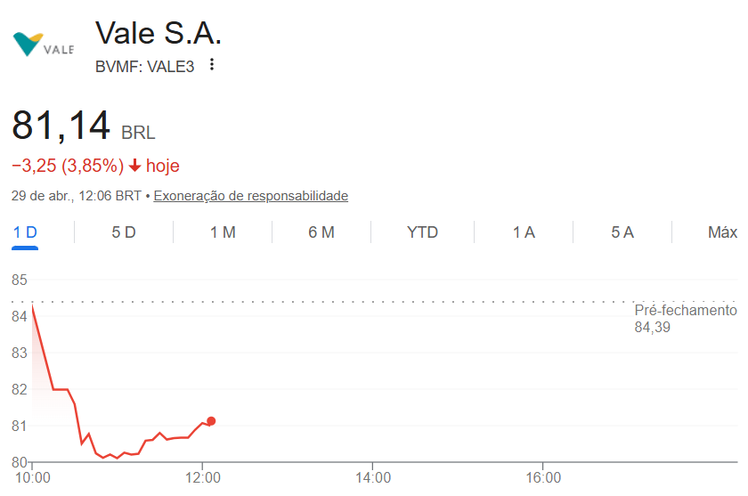Click the red down arrow icon
The height and width of the screenshot is (496, 748).
[x=134, y=165]
